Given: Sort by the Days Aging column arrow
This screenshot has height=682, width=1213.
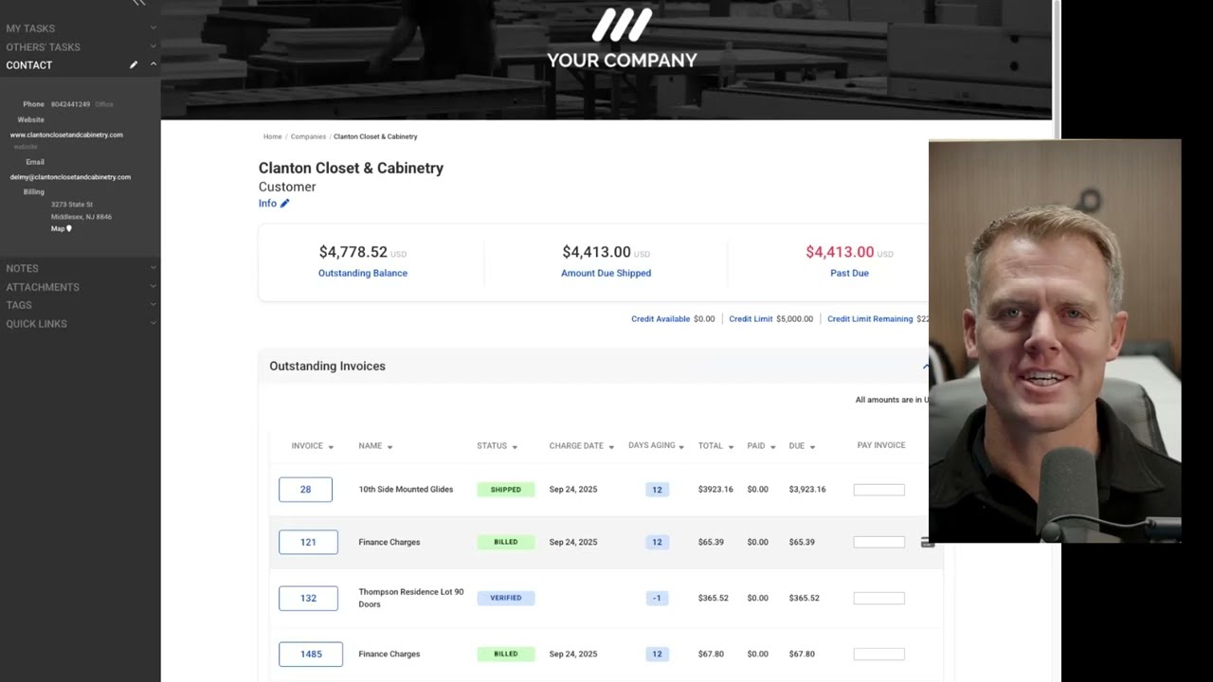Looking at the screenshot, I should pos(681,447).
